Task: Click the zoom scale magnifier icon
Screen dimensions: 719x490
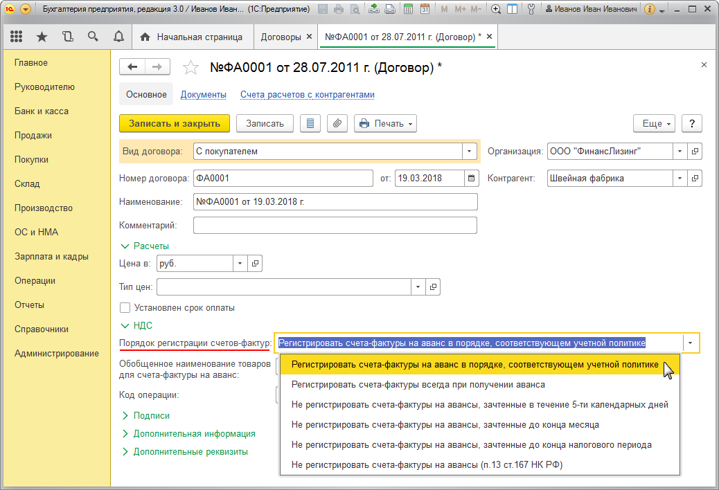Action: tap(496, 9)
